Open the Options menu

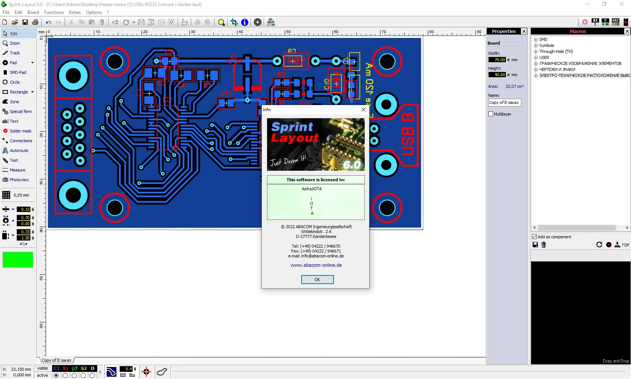[x=94, y=12]
